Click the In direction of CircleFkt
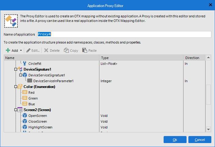 point(186,64)
